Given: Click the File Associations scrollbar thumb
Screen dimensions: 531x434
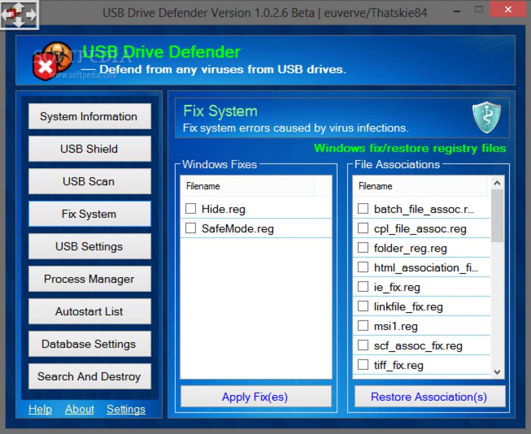Looking at the screenshot, I should pyautogui.click(x=497, y=216).
